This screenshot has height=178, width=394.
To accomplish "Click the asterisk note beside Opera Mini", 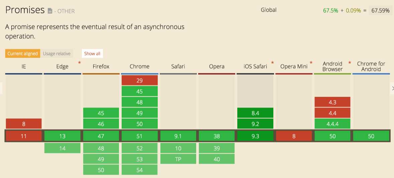I will coord(311,63).
